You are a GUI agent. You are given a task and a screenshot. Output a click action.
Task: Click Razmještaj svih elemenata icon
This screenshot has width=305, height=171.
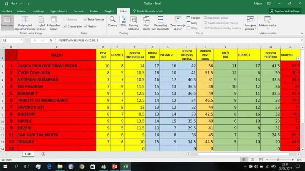tap(160, 20)
